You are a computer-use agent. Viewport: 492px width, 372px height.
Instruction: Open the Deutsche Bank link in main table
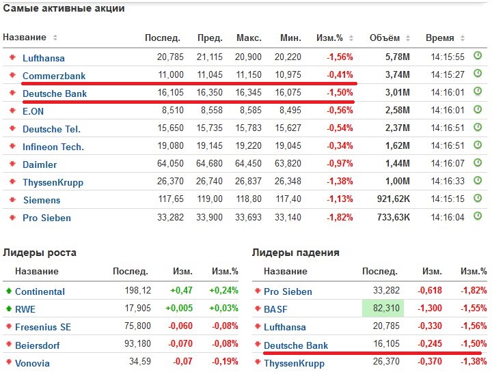[x=55, y=94]
